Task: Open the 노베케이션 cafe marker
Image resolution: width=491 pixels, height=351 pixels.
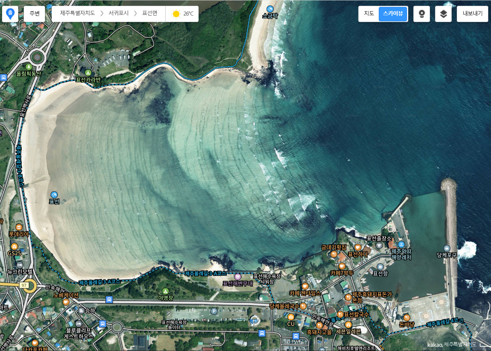Action: pyautogui.click(x=66, y=302)
